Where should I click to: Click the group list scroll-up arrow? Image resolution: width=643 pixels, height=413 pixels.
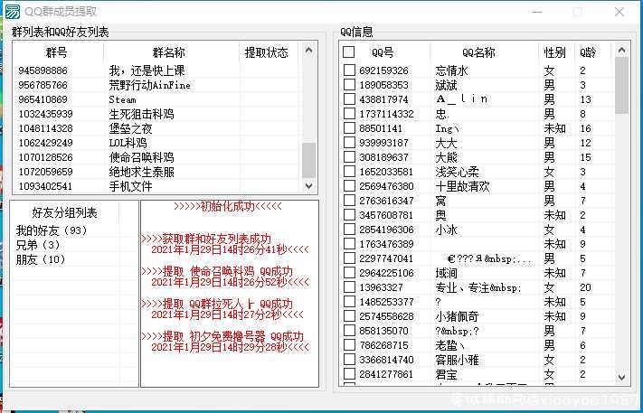(x=309, y=51)
